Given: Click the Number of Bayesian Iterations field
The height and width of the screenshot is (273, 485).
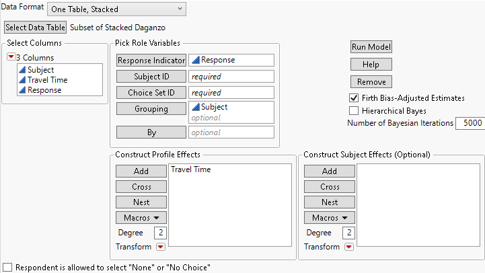Looking at the screenshot, I should [468, 123].
